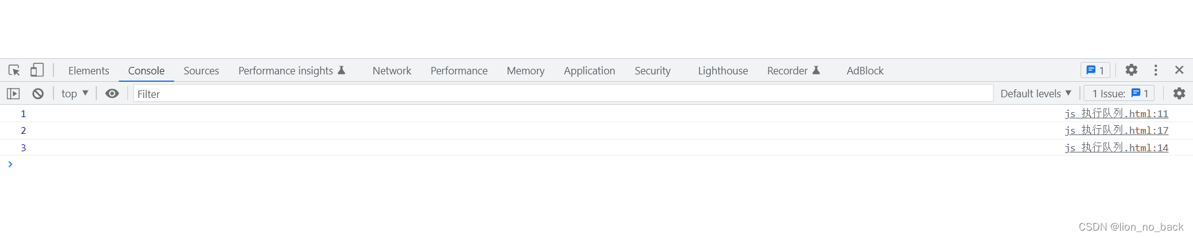
Task: Click the clear console icon
Action: (38, 94)
